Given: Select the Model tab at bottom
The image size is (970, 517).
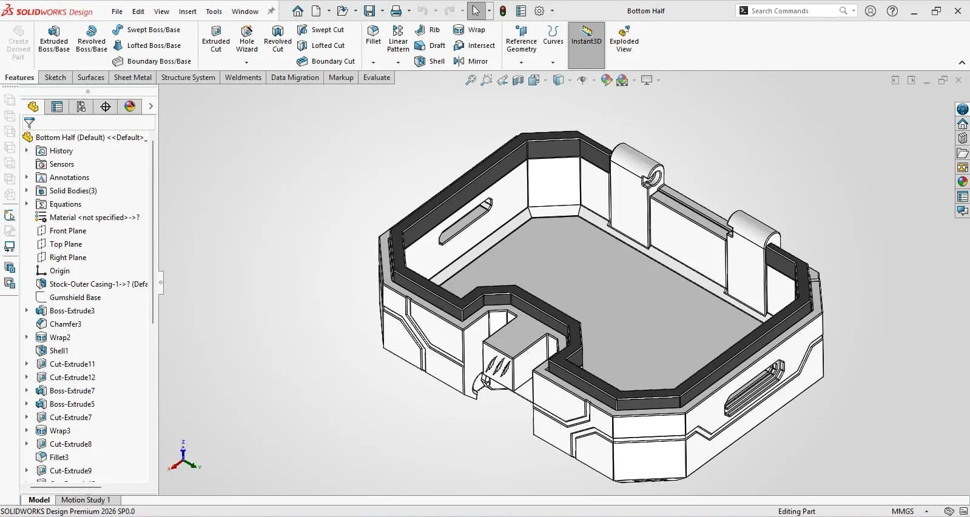Looking at the screenshot, I should (x=39, y=500).
